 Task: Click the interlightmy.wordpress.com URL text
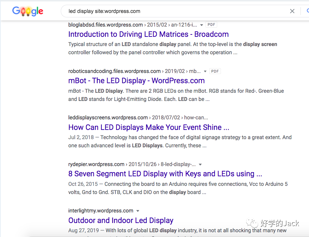101,211
